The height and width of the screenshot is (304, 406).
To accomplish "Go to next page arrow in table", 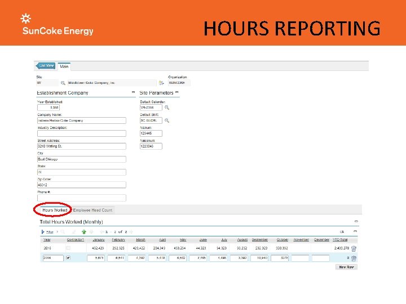I will click(x=131, y=232).
